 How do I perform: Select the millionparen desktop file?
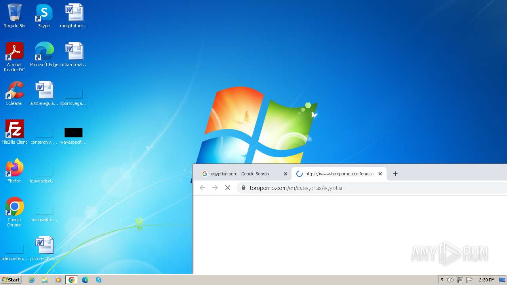pyautogui.click(x=14, y=252)
